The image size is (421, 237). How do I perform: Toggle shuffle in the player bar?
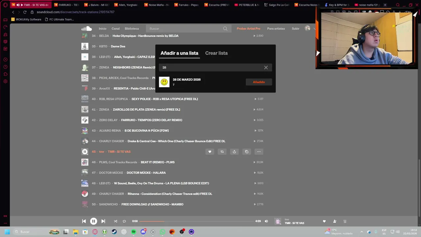coord(115,221)
